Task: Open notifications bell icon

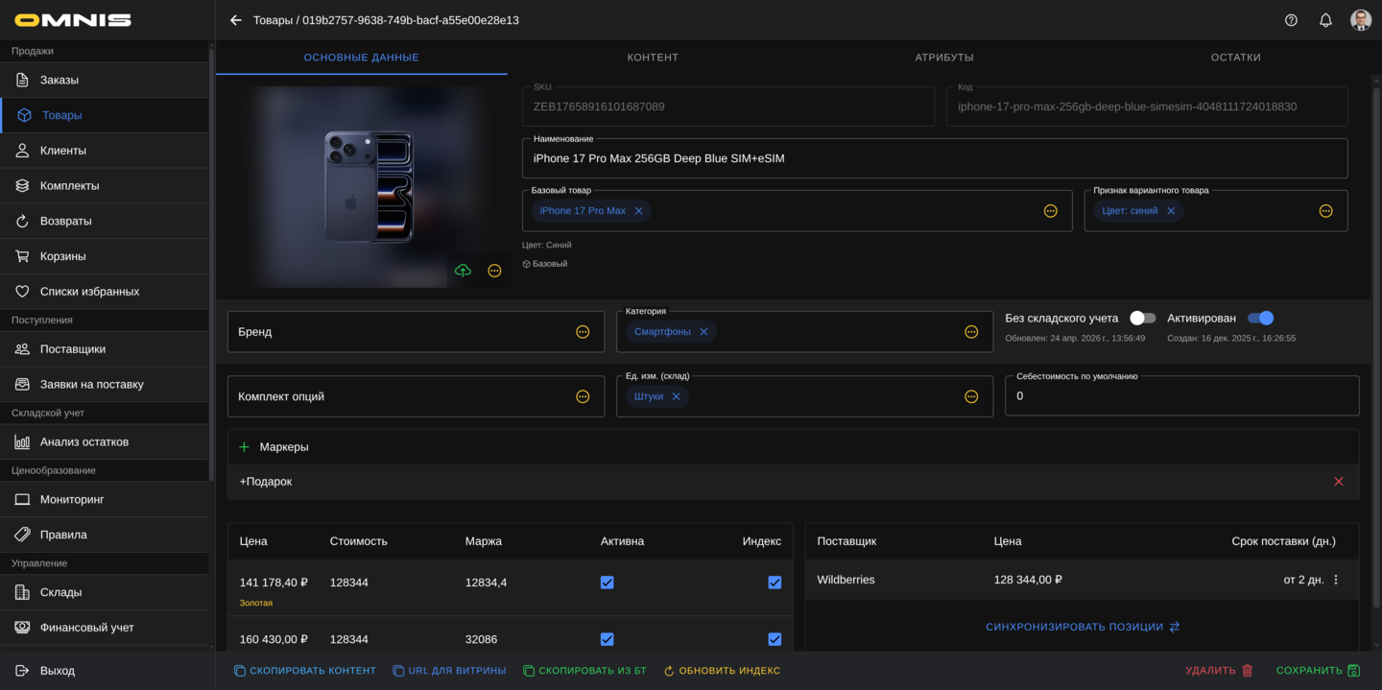Action: click(x=1325, y=20)
